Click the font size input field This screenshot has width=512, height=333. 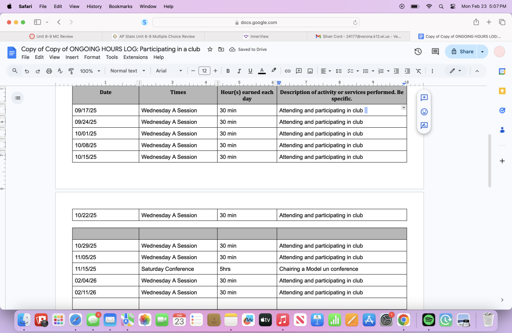204,71
